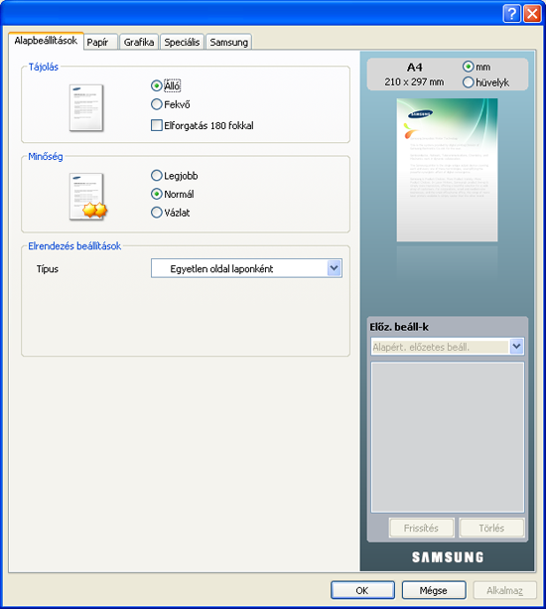Cancel with the Mégse button
Viewport: 546px width, 609px height.
click(434, 590)
